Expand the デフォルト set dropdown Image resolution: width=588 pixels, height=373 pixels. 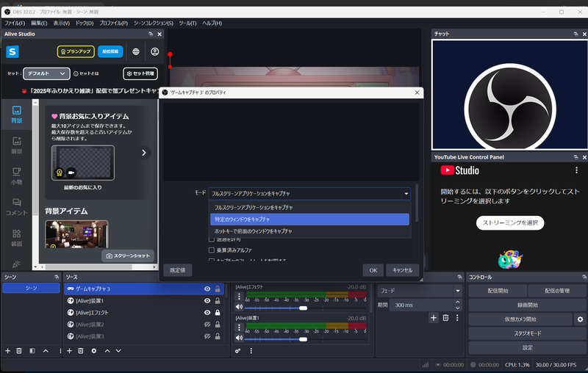tap(46, 73)
